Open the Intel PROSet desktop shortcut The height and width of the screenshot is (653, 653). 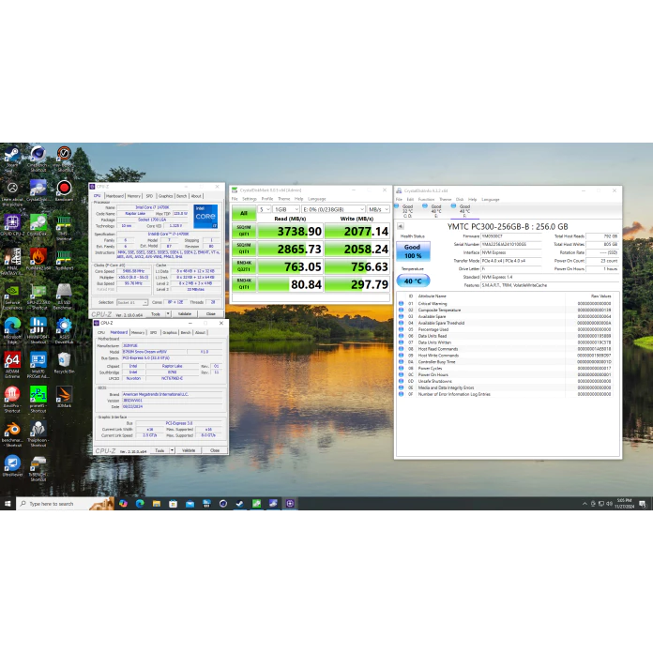pos(38,365)
